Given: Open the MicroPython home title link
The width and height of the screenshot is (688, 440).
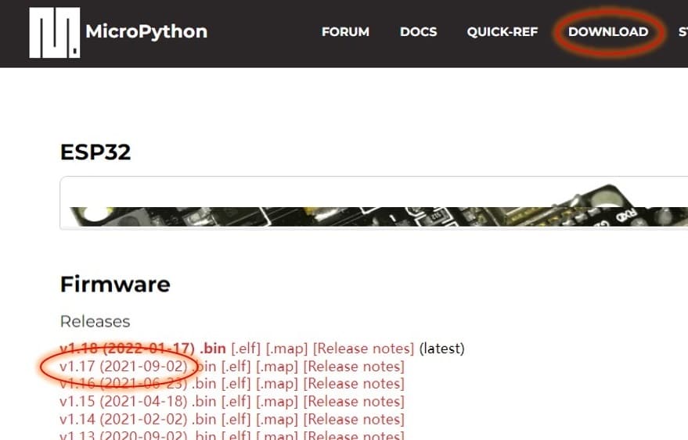Looking at the screenshot, I should (146, 31).
